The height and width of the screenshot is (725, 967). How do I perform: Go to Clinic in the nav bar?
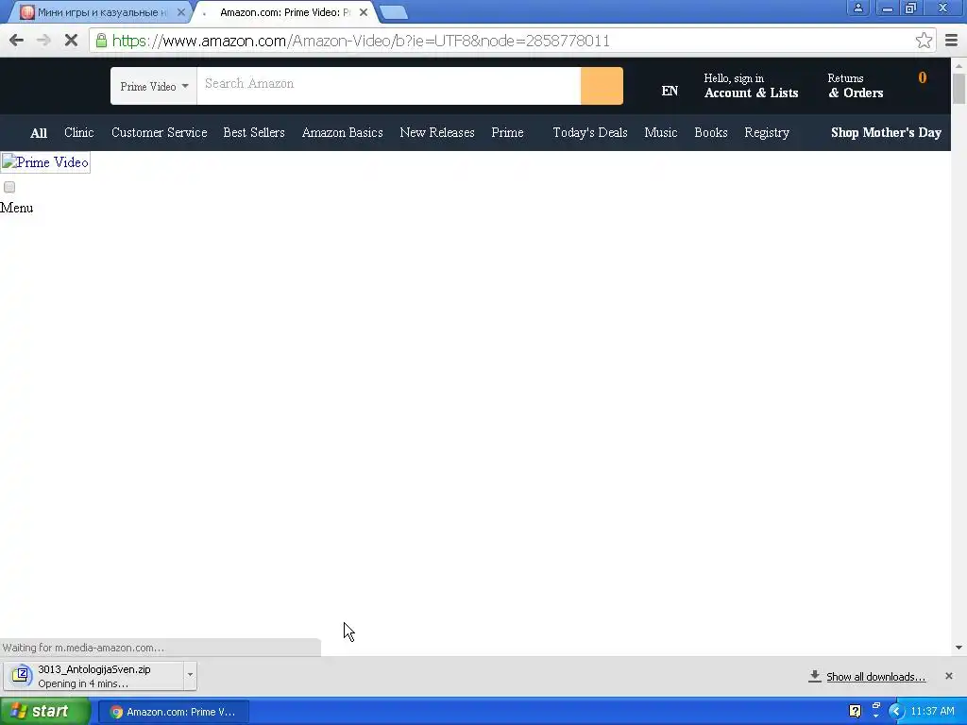point(79,132)
